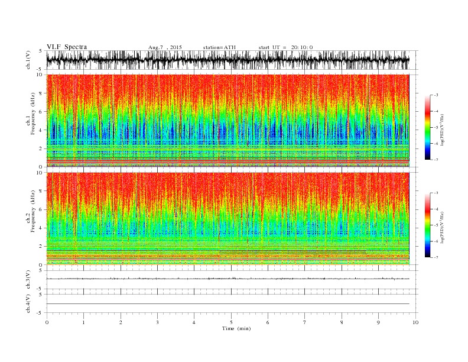468x362 pixels.
Task: Click the ch.1 voltage waveform trace
Action: [227, 60]
